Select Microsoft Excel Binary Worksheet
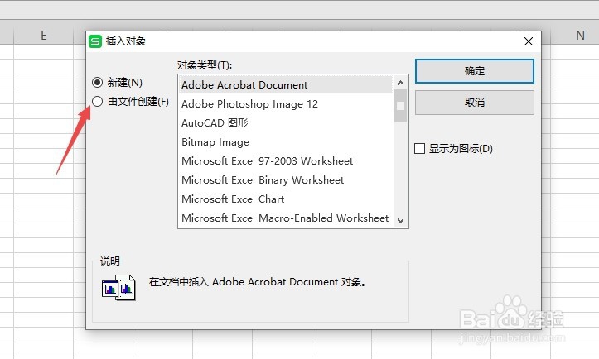The image size is (599, 359). (x=286, y=180)
